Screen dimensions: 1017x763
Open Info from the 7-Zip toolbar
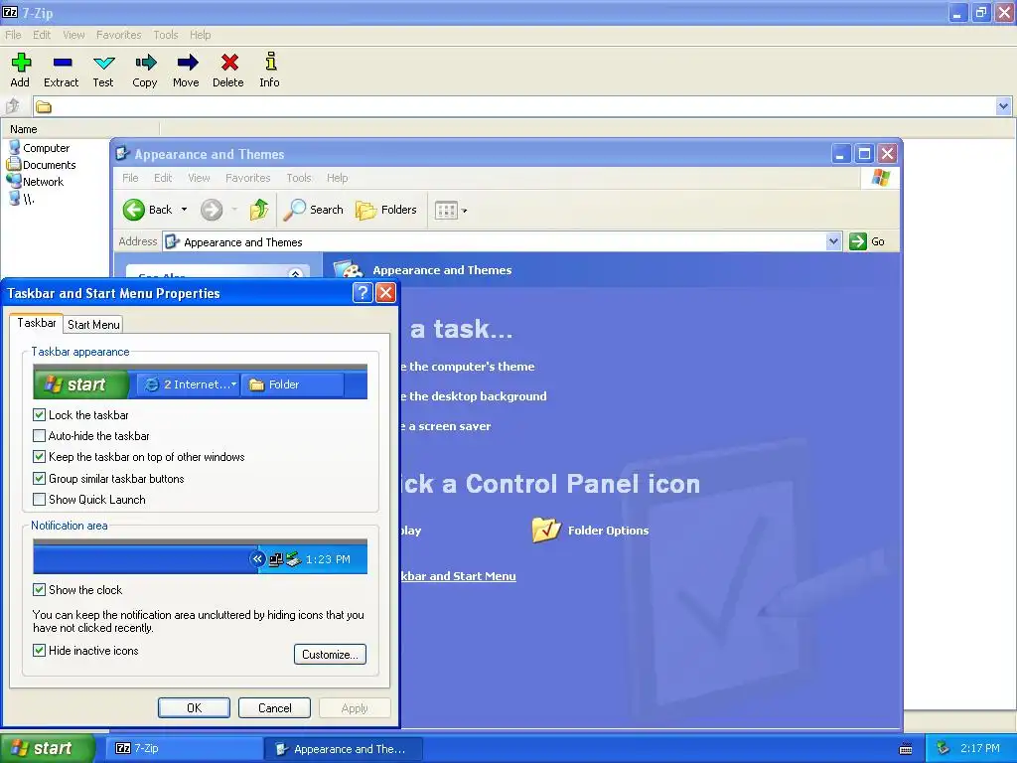(270, 62)
